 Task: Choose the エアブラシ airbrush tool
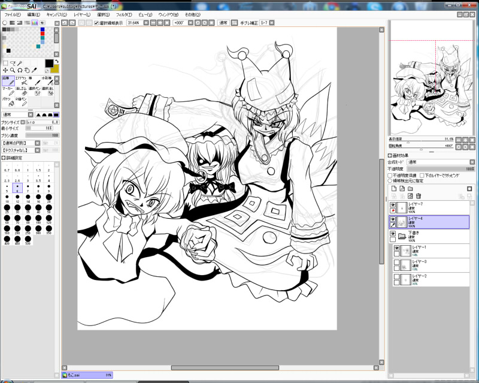[21, 81]
